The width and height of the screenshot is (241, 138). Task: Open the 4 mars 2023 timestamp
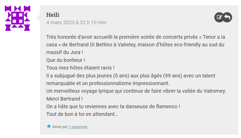point(76,22)
